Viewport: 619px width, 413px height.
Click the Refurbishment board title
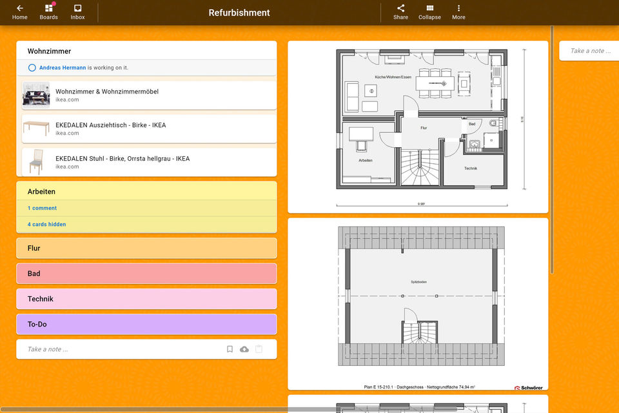[x=239, y=13]
